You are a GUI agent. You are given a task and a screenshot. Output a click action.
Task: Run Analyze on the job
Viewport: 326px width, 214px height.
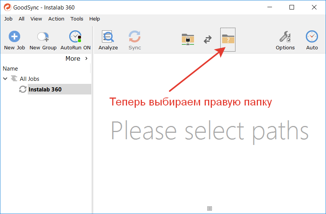pos(108,40)
